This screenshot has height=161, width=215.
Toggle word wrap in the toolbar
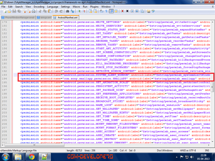click(x=102, y=11)
